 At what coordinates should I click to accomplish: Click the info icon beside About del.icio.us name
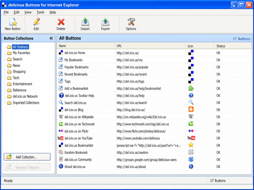click(61, 166)
